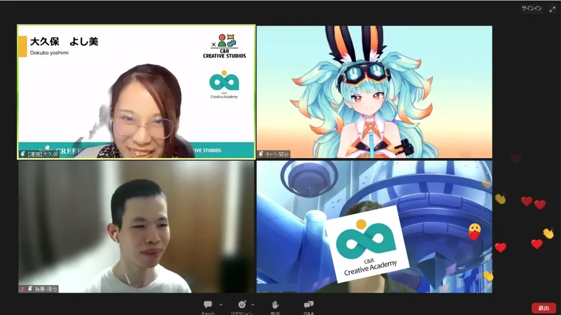Viewport: 561px width, 315px height.
Task: Open the Q&A panel
Action: tap(308, 305)
